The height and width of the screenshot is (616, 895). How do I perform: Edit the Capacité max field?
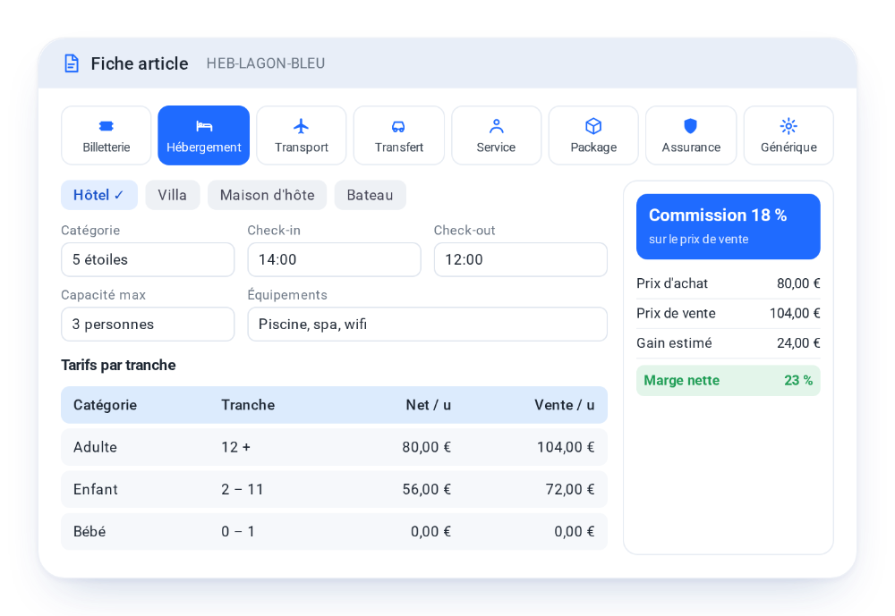(x=148, y=324)
